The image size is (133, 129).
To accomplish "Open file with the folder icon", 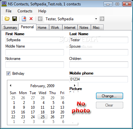I will [7, 19].
